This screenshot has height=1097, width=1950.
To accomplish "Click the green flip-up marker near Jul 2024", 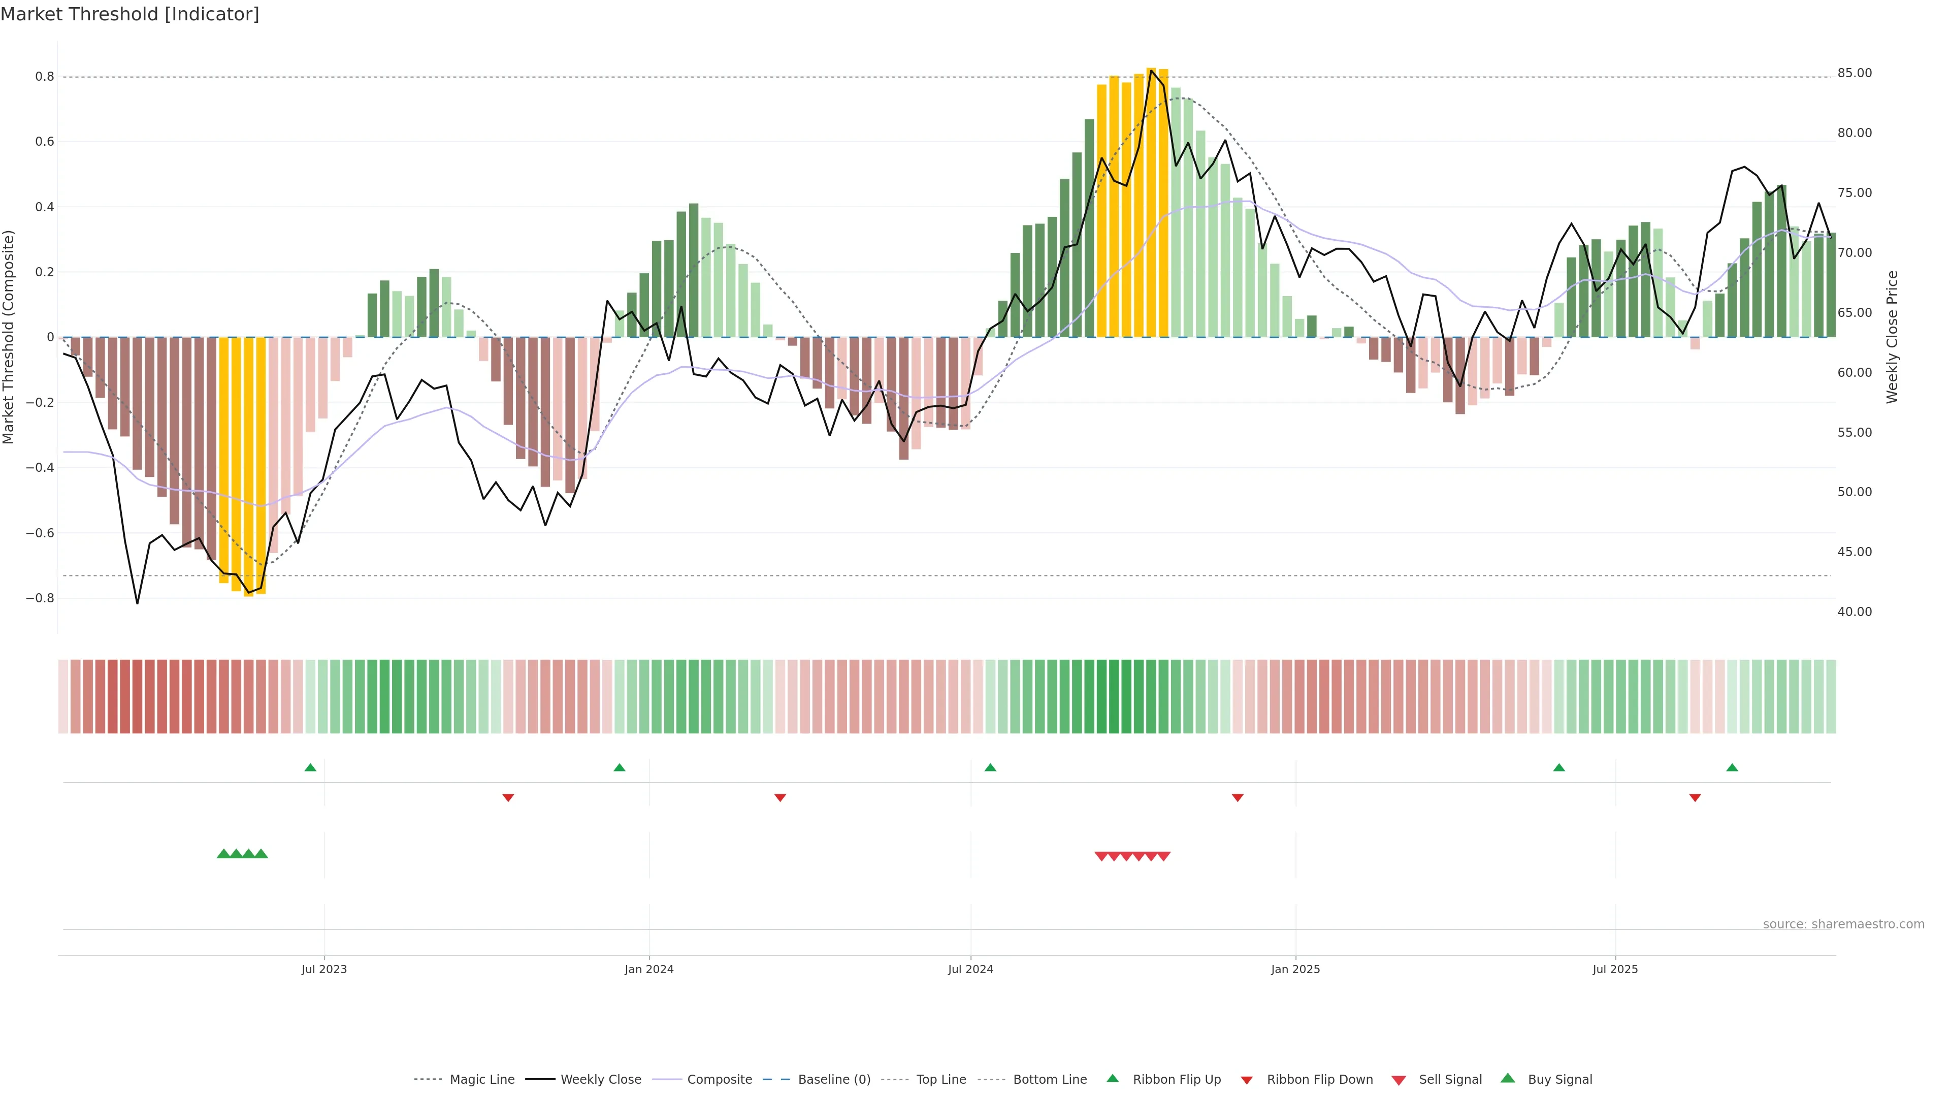I will [989, 768].
